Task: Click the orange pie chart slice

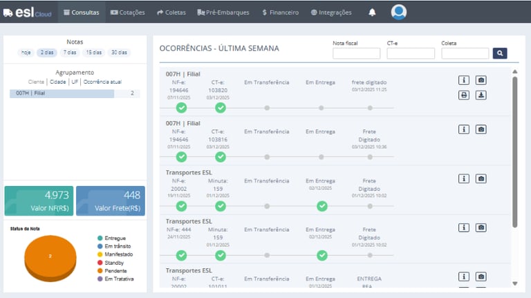Action: (x=50, y=258)
